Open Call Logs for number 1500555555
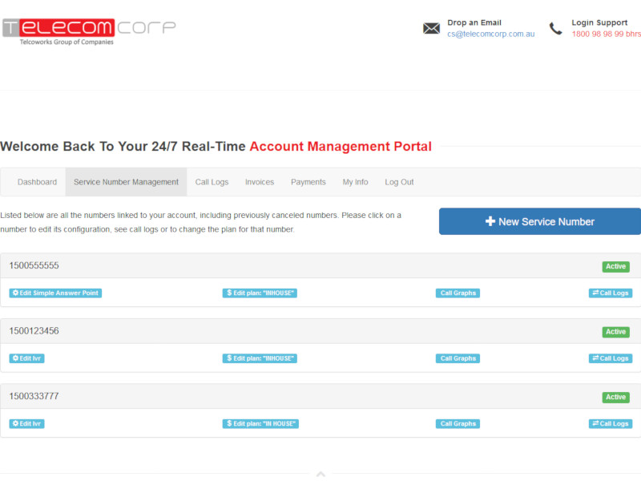This screenshot has width=641, height=481. point(611,293)
